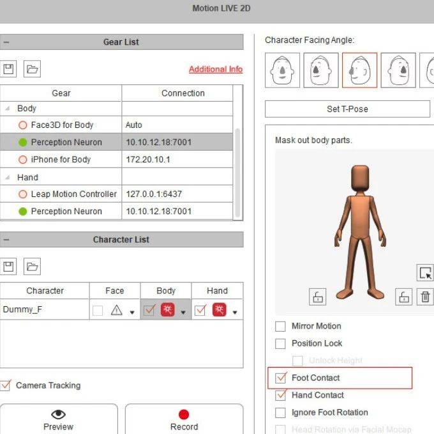Select the highlighted orange-bordered facing angle head
The height and width of the screenshot is (434, 434).
pyautogui.click(x=359, y=70)
